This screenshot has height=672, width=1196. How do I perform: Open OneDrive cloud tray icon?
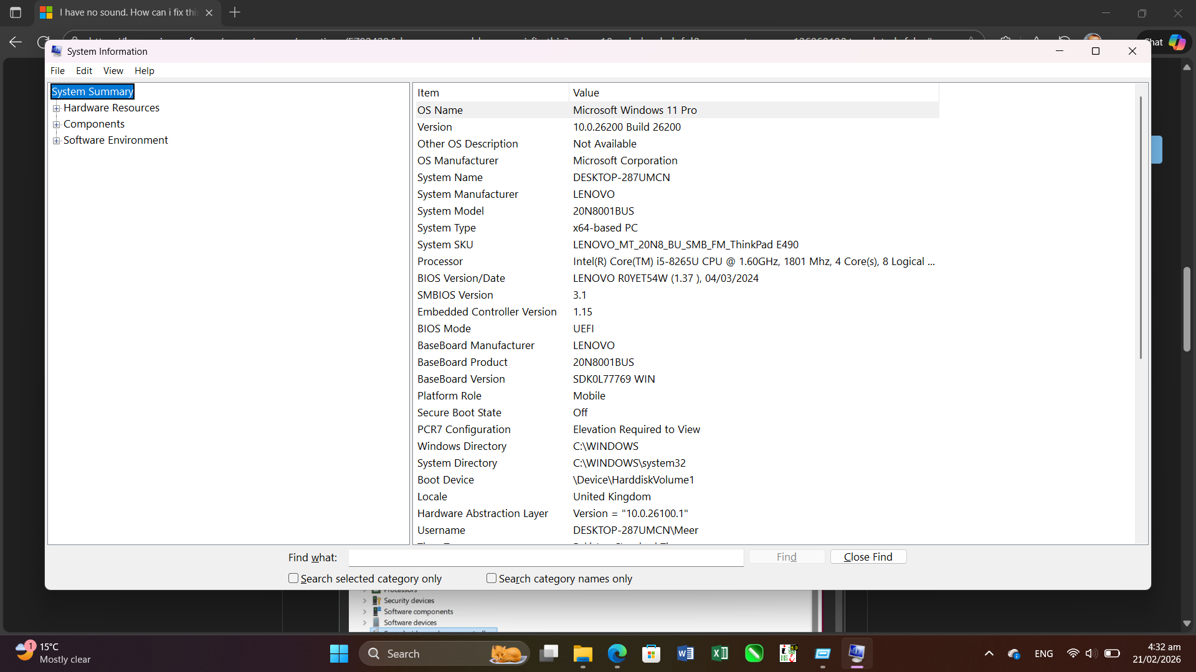[x=1014, y=654]
